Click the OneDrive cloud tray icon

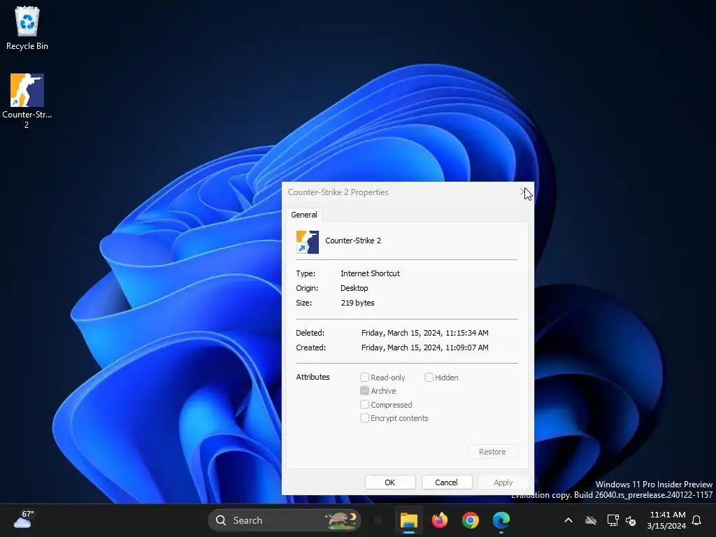click(x=591, y=520)
